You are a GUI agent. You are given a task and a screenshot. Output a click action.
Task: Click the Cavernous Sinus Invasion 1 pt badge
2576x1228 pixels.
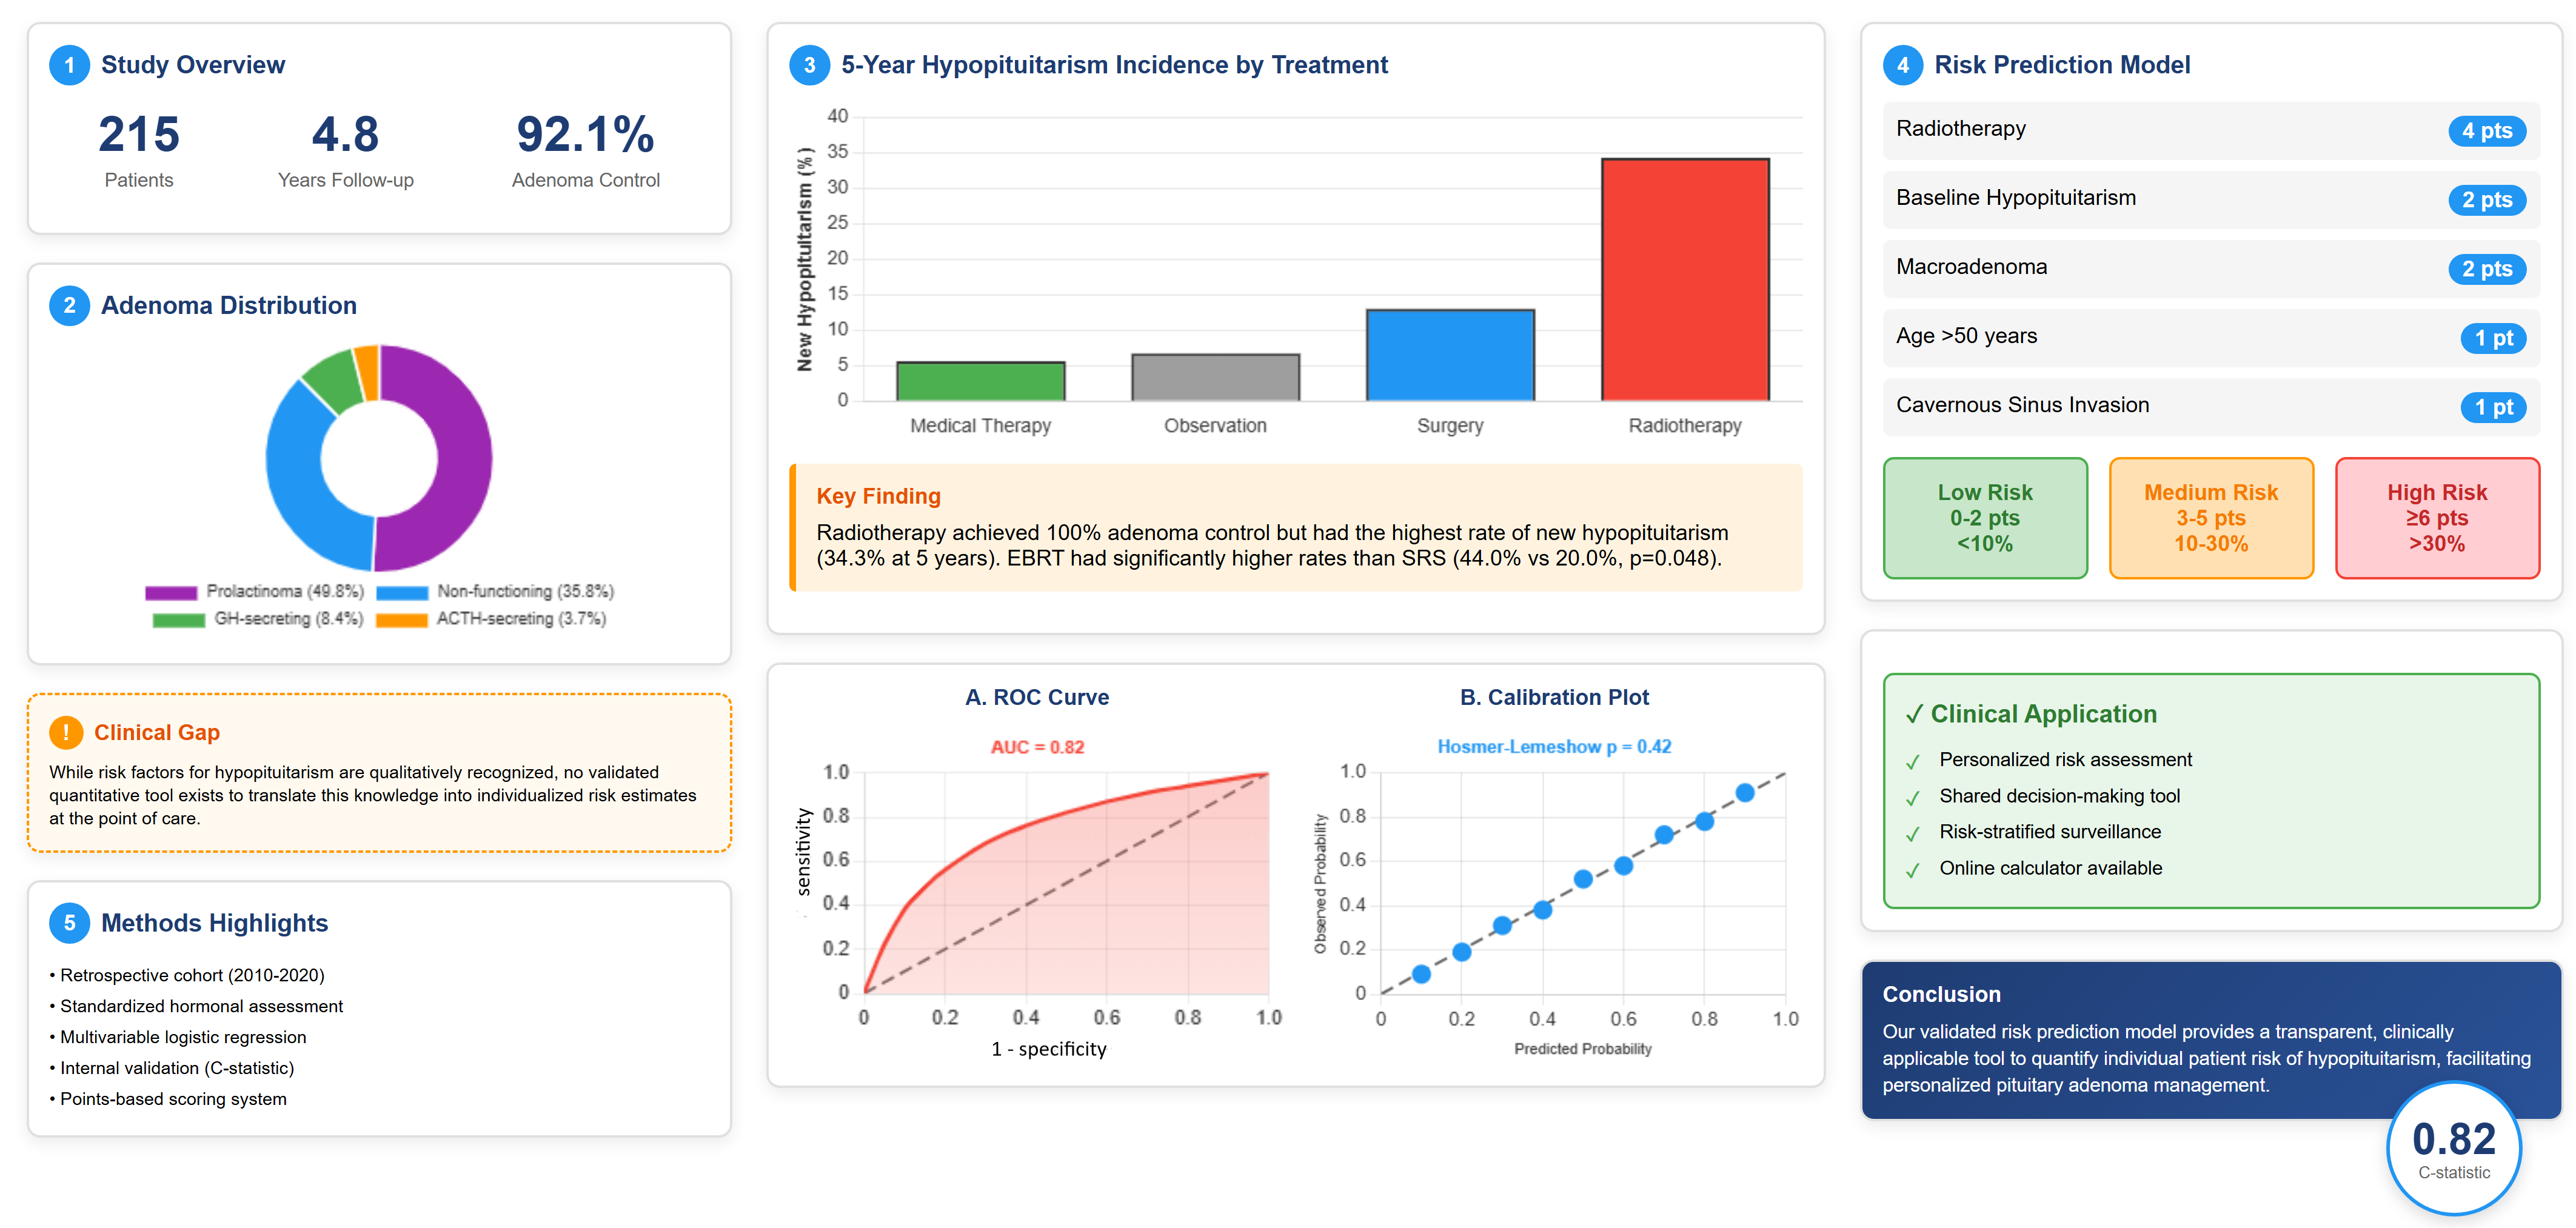(x=2493, y=407)
